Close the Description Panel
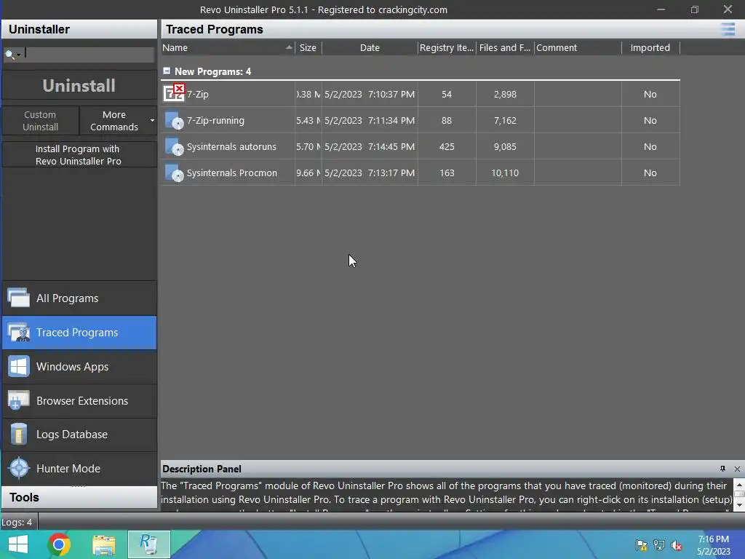745x559 pixels. [737, 469]
